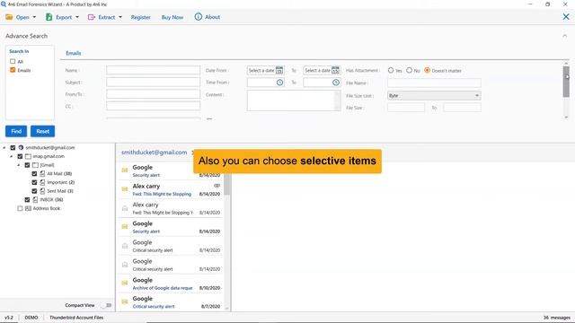Image resolution: width=575 pixels, height=323 pixels.
Task: Expand the Open menu dropdown arrow
Action: (x=34, y=17)
